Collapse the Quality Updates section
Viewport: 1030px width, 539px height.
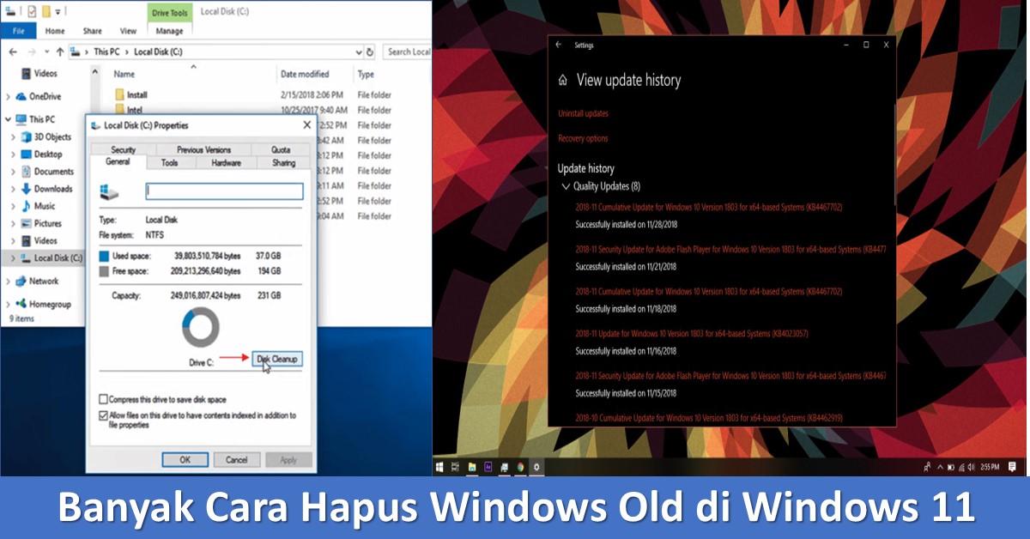(x=566, y=186)
